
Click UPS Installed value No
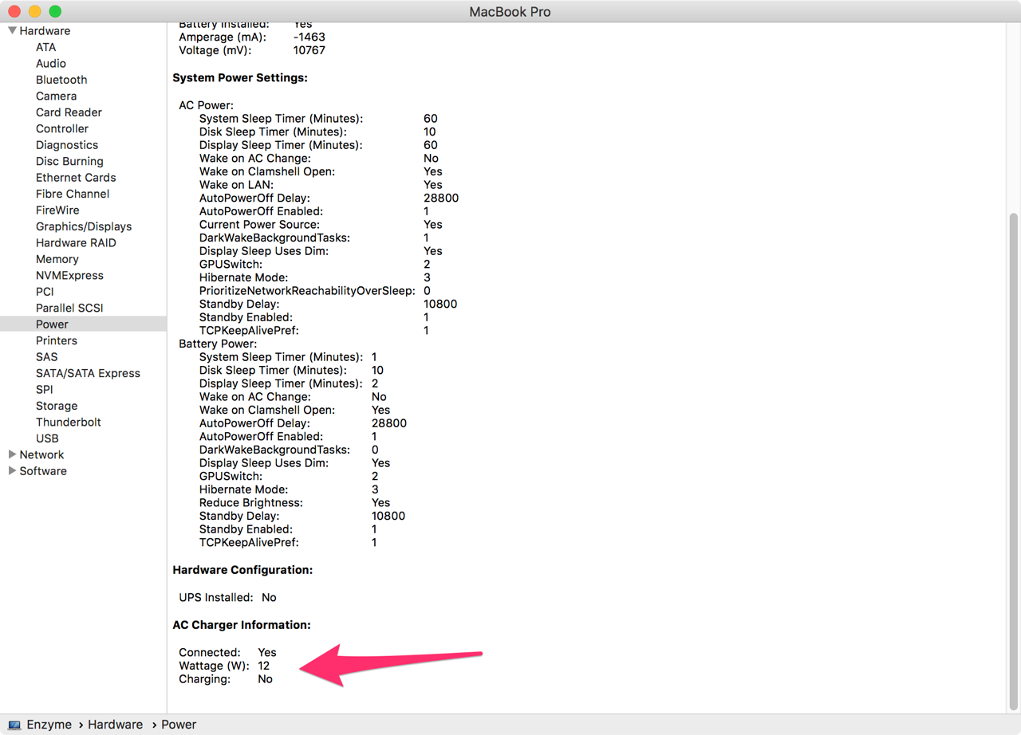(x=269, y=597)
